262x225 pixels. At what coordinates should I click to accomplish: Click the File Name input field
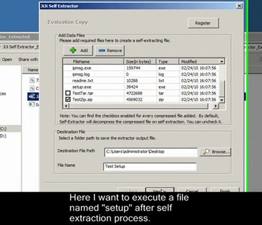coord(150,167)
